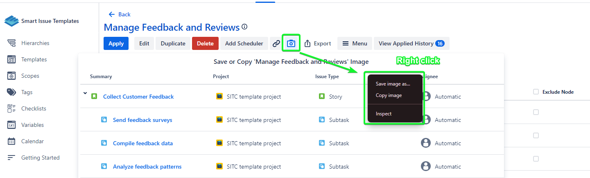This screenshot has height=178, width=590.
Task: Open Calendar from the sidebar
Action: pos(32,141)
